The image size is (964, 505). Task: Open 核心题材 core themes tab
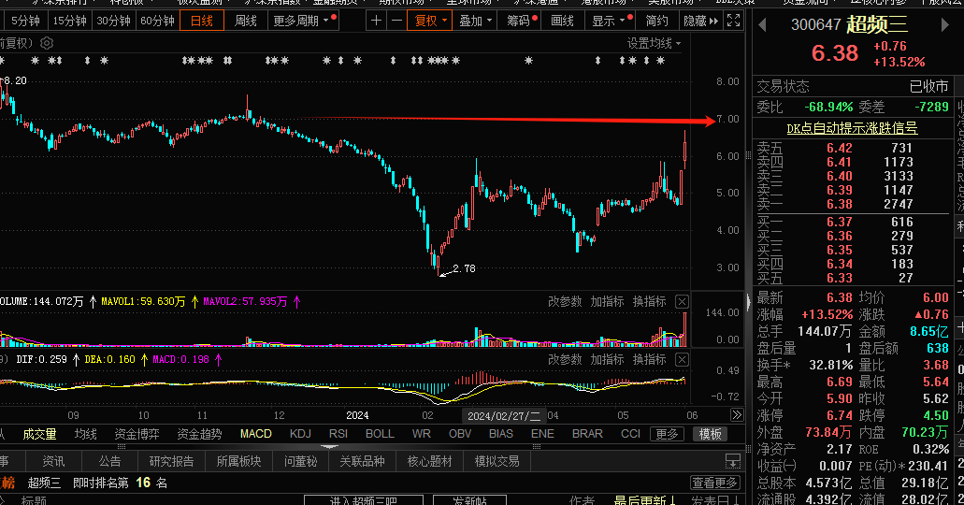430,461
